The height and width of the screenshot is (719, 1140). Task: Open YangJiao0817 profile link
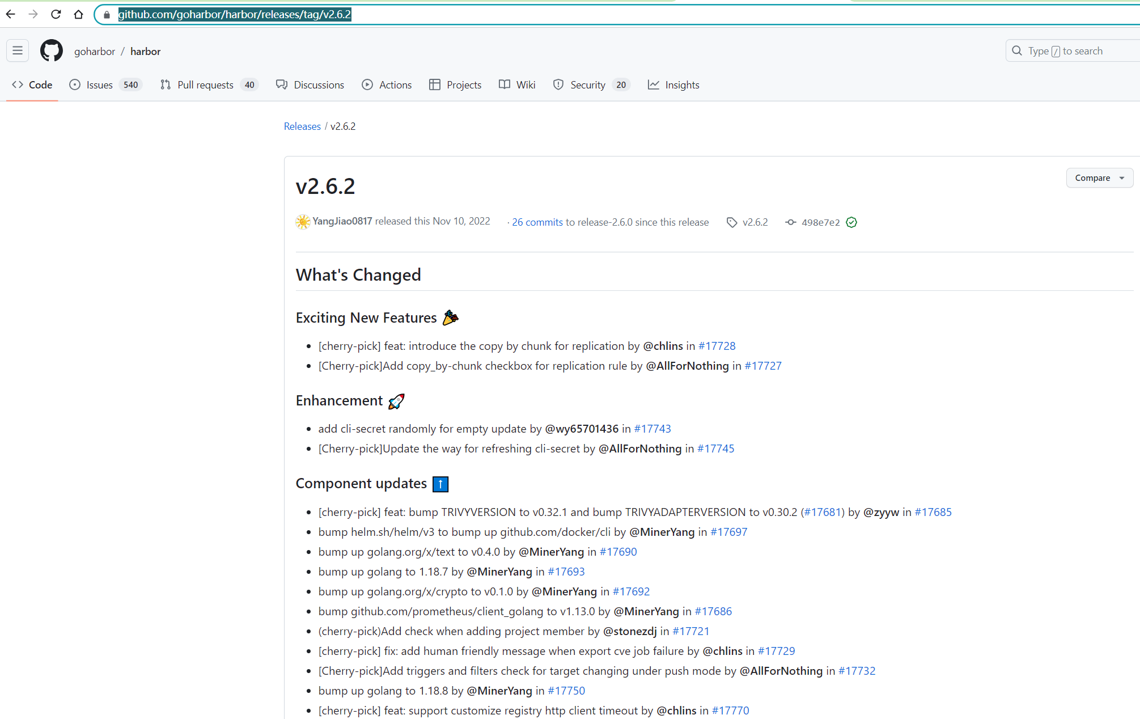(342, 221)
